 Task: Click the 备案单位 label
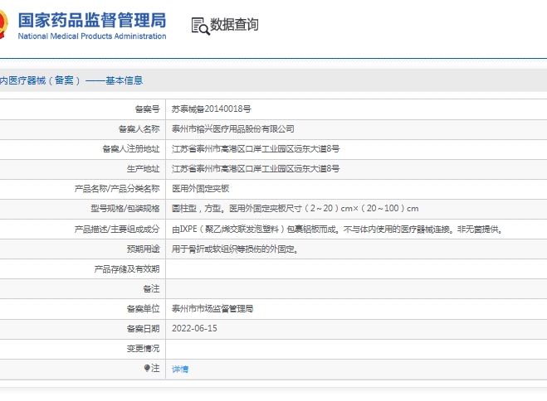(x=143, y=309)
